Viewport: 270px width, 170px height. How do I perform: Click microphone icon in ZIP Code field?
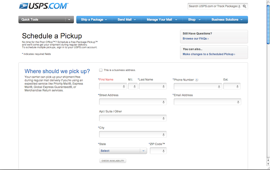(163, 151)
